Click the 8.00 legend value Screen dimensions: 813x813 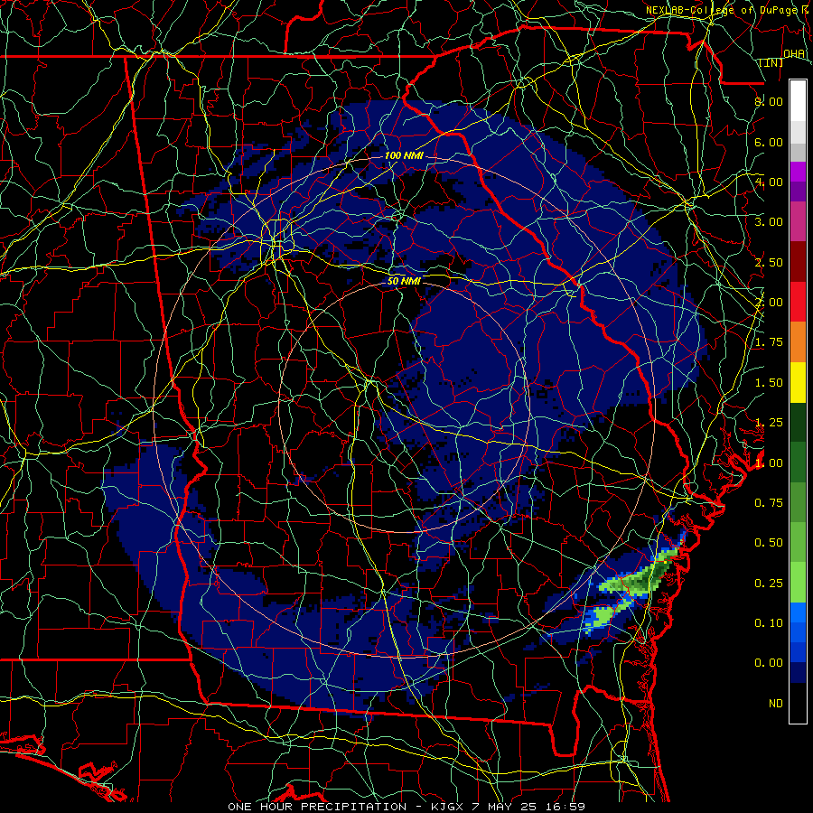tap(769, 101)
